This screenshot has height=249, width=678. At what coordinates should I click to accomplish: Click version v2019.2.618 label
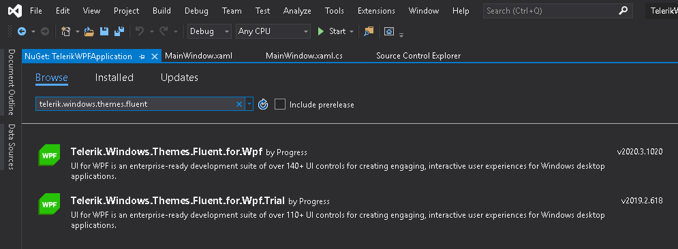coord(642,200)
